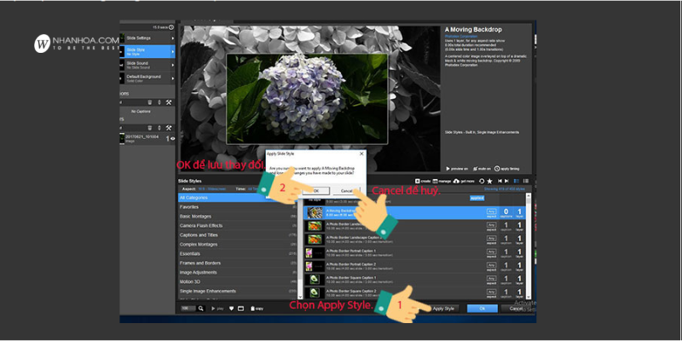Open the tools icon in Captions toolbar

click(x=169, y=102)
